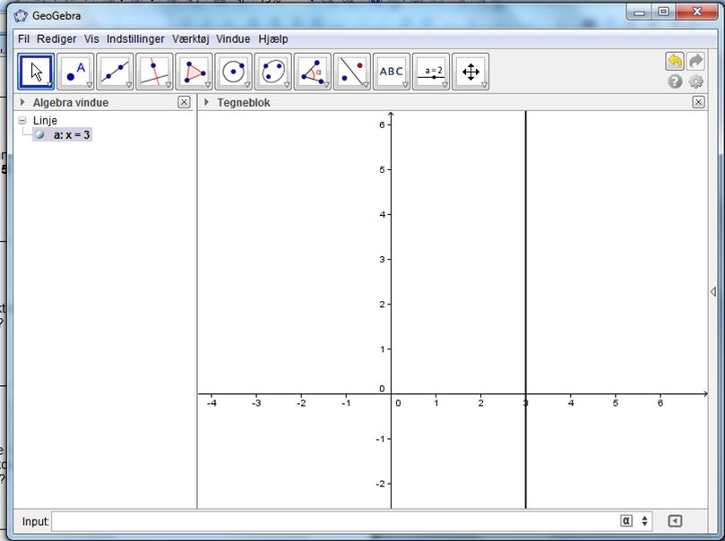Click the yellow Undo arrow
This screenshot has height=541, width=725.
pyautogui.click(x=675, y=62)
